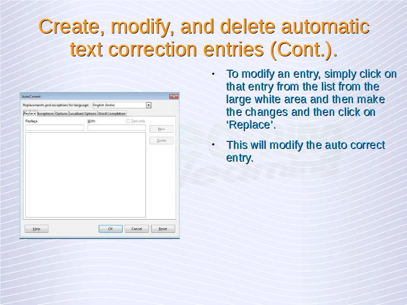Open Help from the dialog
Screen dimensions: 407x305
click(37, 229)
